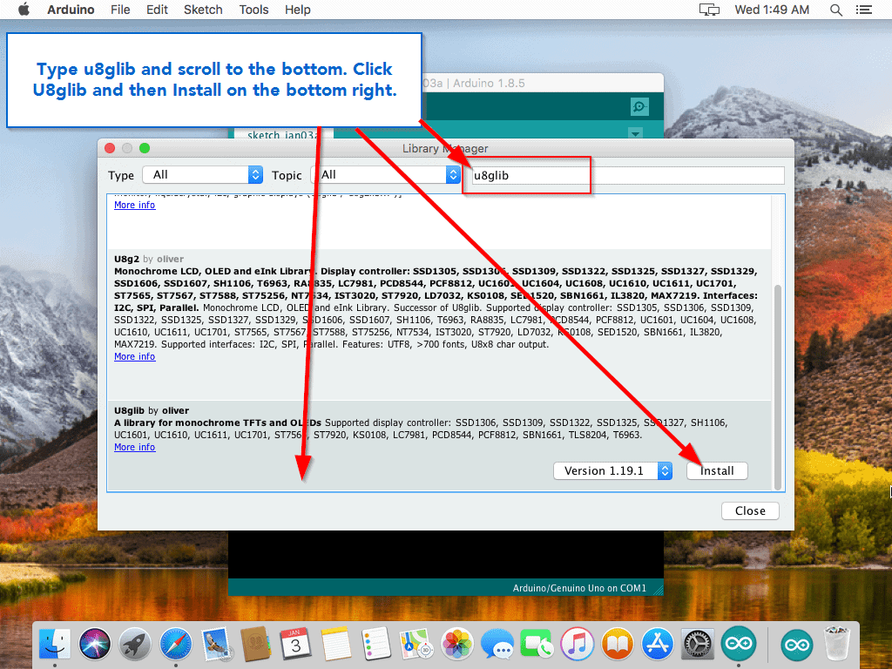Image resolution: width=892 pixels, height=669 pixels.
Task: Open Reminders in the dock
Action: [x=376, y=645]
